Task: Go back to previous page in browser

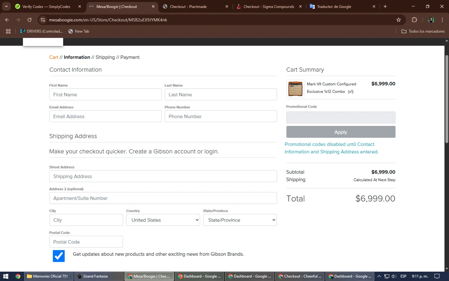Action: [x=7, y=20]
